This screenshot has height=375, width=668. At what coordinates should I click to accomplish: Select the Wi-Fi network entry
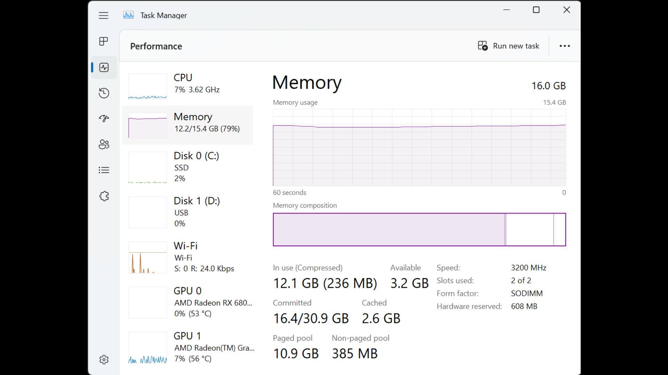point(188,257)
